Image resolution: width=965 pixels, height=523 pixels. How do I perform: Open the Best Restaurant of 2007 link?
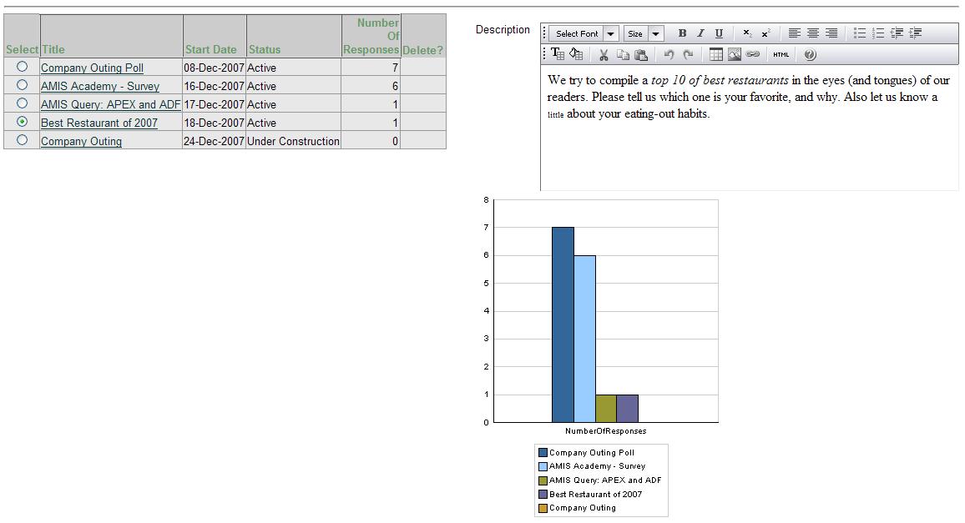pyautogui.click(x=99, y=123)
